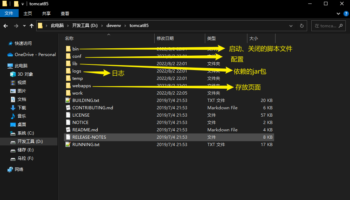Select OneDrive - Personal in sidebar
The width and height of the screenshot is (350, 200).
pyautogui.click(x=35, y=55)
